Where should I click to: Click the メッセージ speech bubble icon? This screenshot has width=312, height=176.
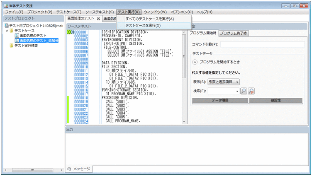click(69, 169)
